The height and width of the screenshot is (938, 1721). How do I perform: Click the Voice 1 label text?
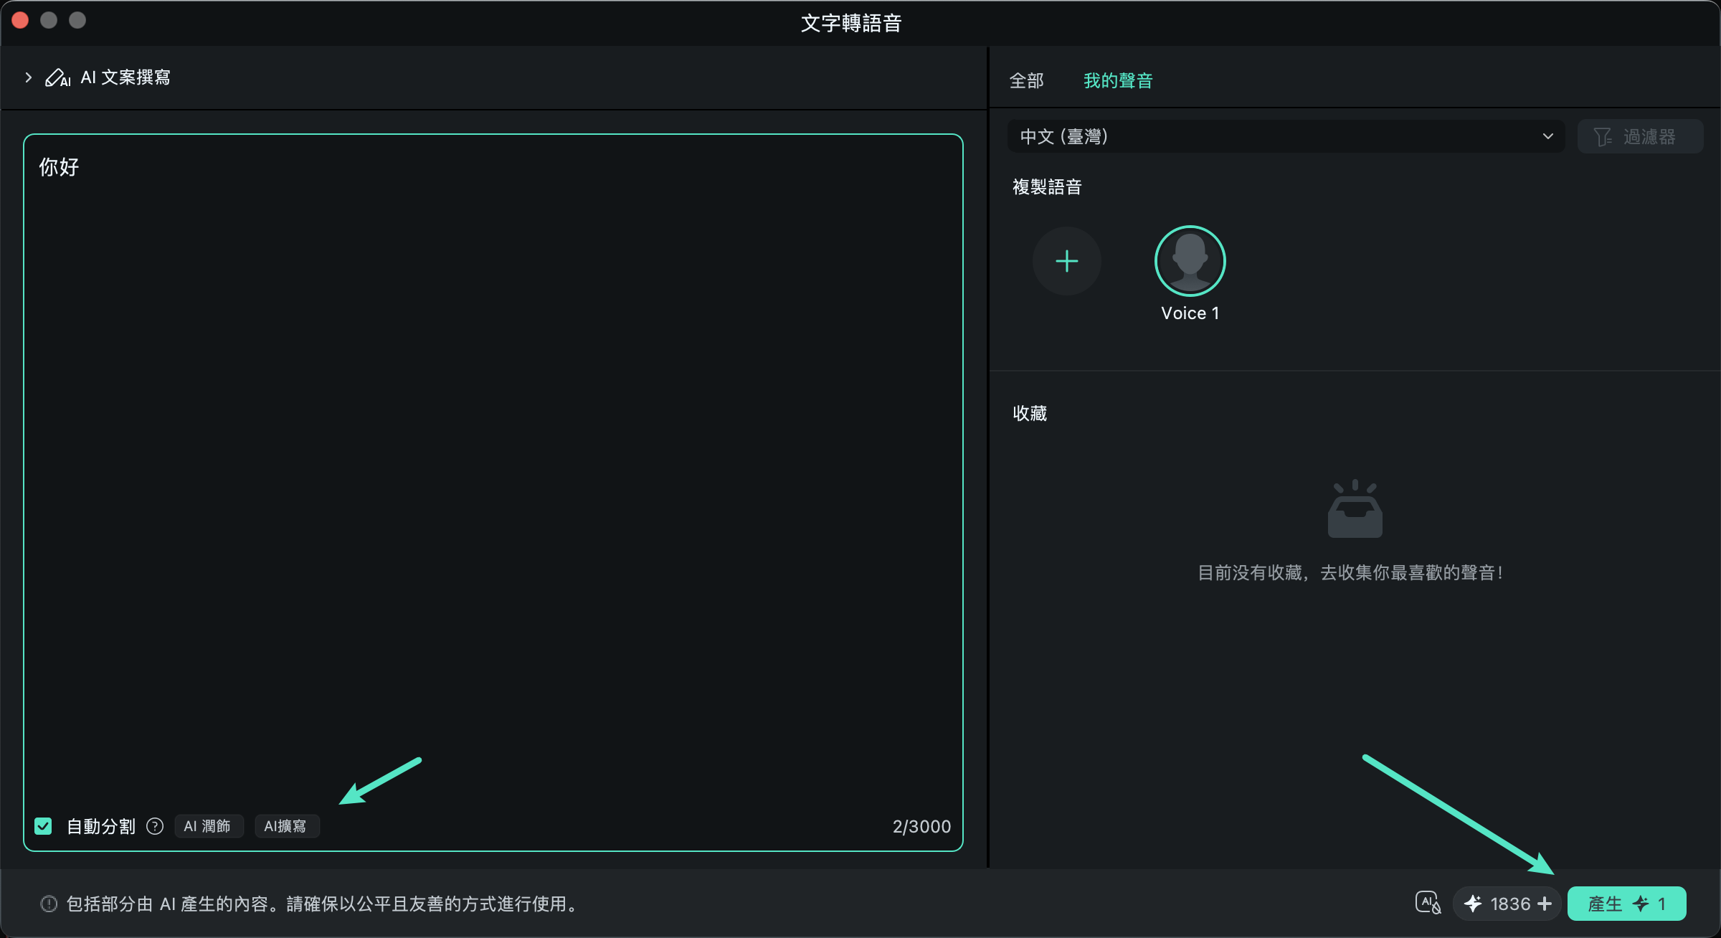[x=1190, y=313]
